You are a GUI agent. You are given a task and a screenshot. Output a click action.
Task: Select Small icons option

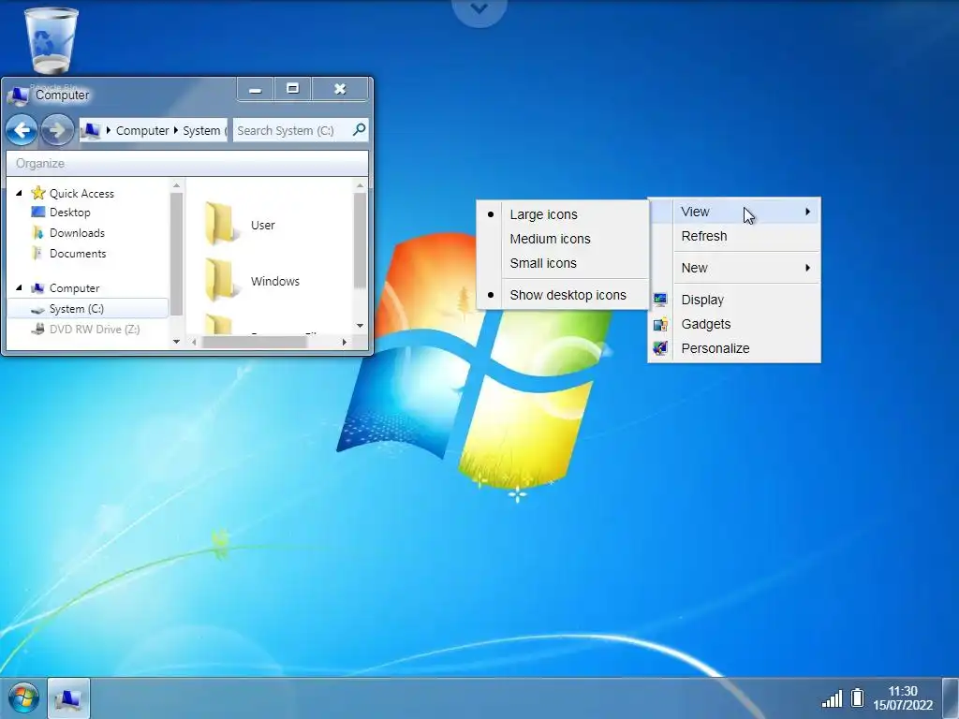tap(543, 263)
